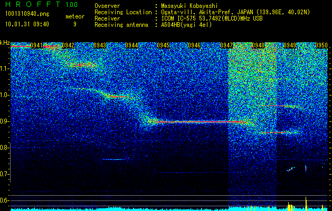Click the 0.9 frequency axis label
332x211 pixels.
pyautogui.click(x=5, y=121)
